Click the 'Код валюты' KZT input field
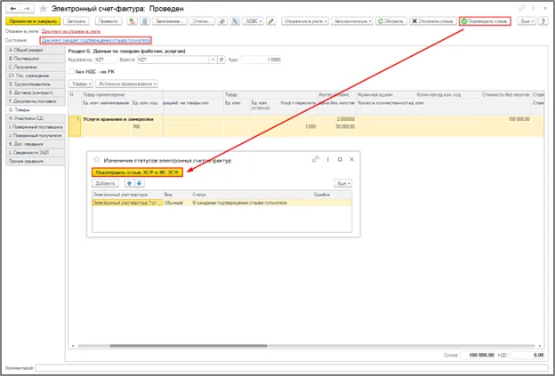Image resolution: width=555 pixels, height=376 pixels. (106, 60)
